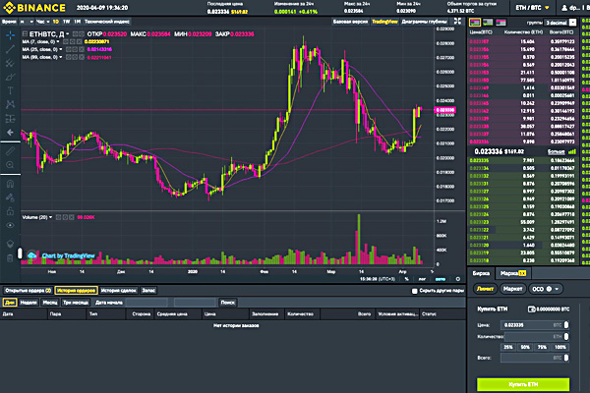Click the order quantity input field

pyautogui.click(x=535, y=337)
